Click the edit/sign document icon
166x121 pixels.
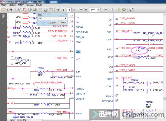[x=30, y=10]
